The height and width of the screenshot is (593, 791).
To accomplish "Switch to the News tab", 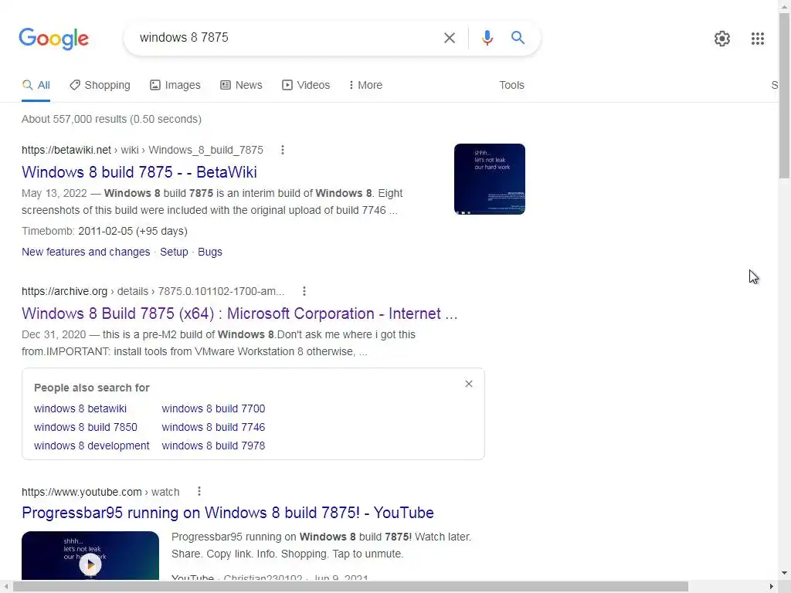I will pos(241,85).
